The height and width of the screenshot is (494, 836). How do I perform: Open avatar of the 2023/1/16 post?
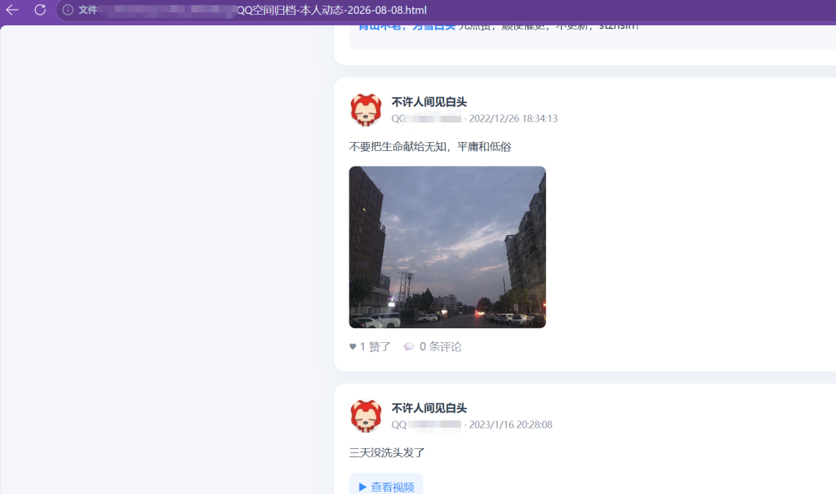366,416
